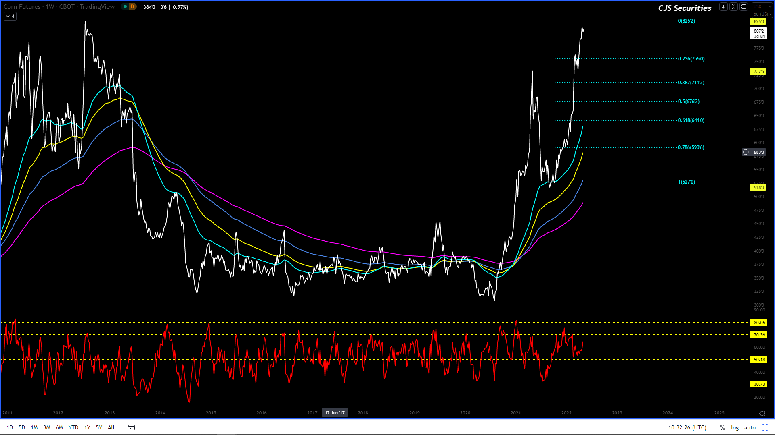
Task: Click the down arrow pane button
Action: (x=723, y=7)
